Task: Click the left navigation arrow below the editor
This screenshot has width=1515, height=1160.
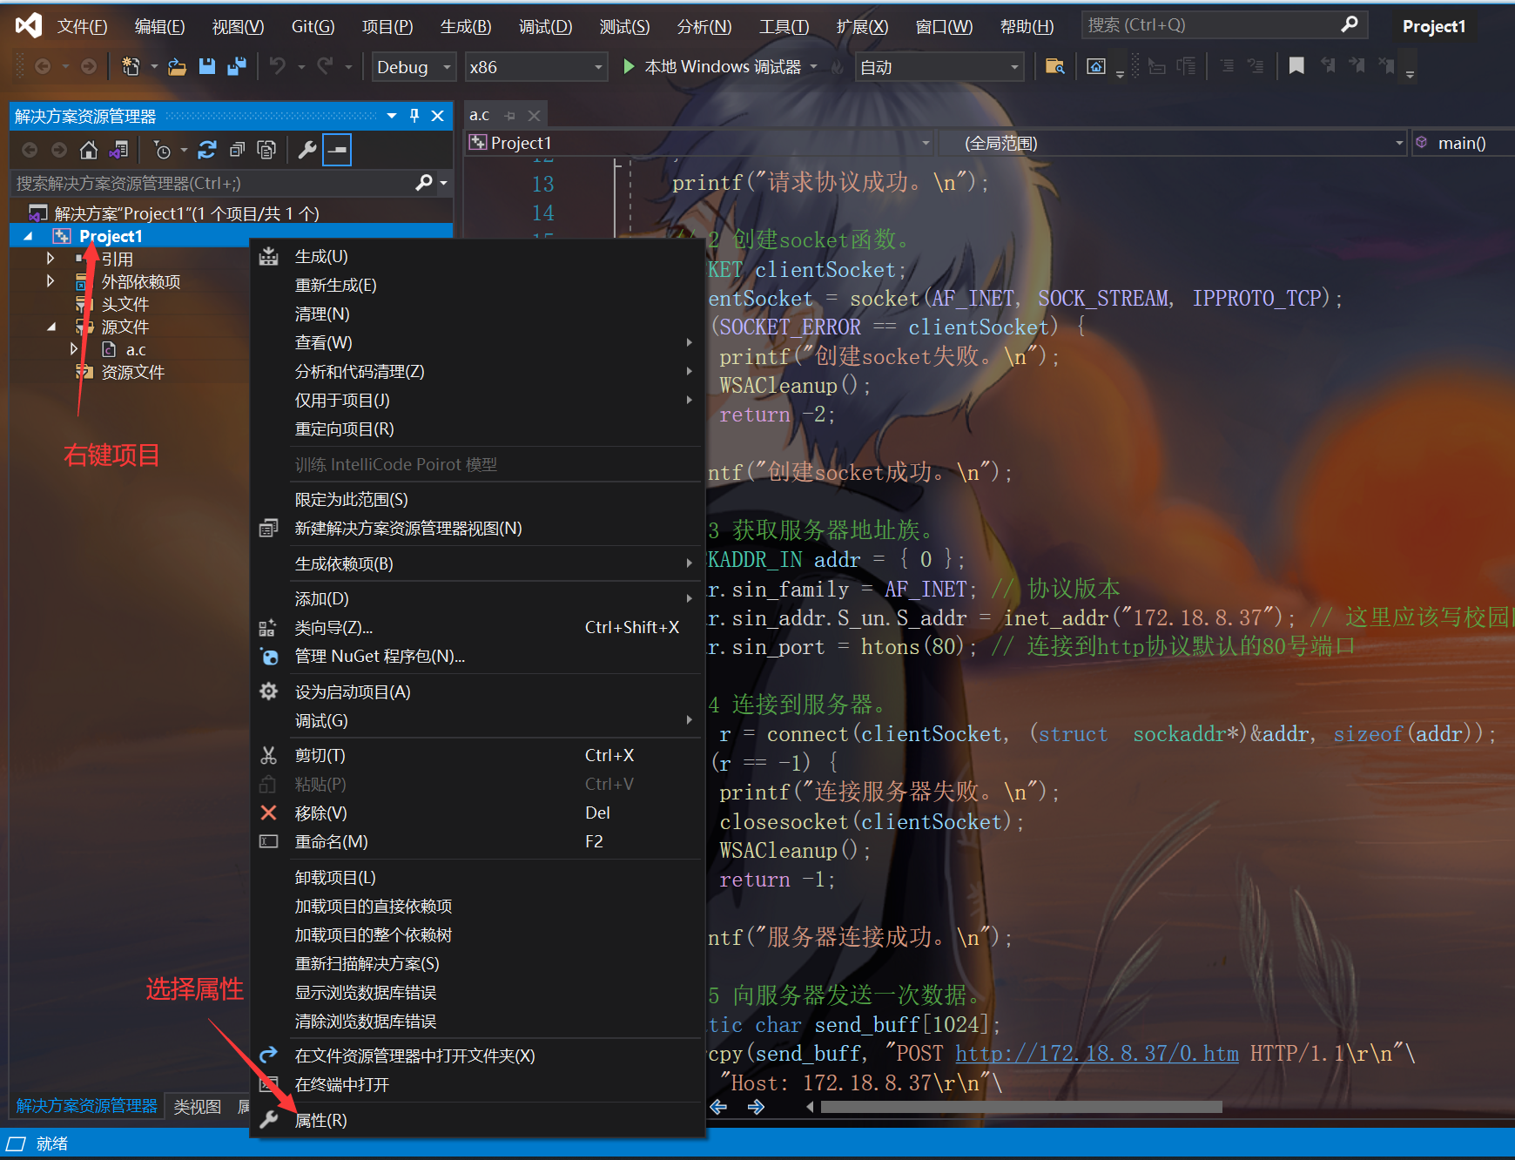Action: point(718,1107)
